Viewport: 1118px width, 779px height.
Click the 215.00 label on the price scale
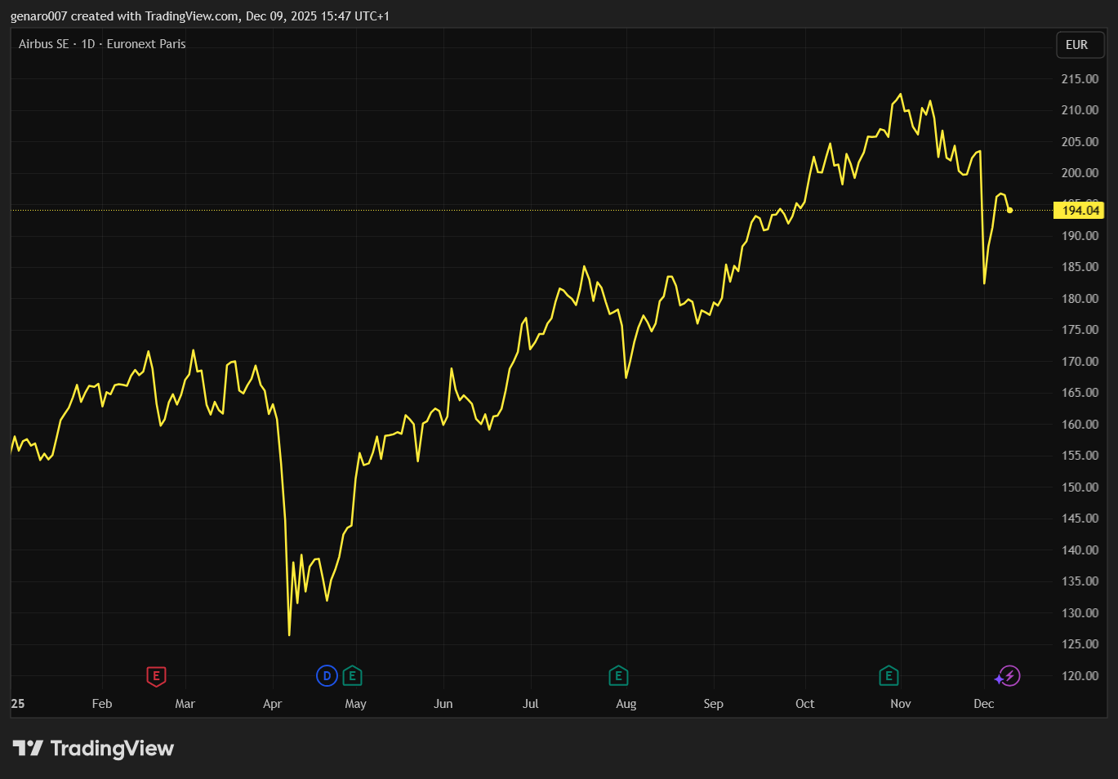point(1080,79)
